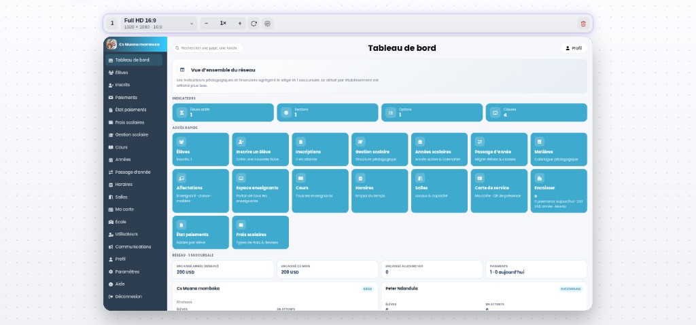Click the Paiements 1 · 0 aujourd'hui card
The image size is (696, 325).
click(x=536, y=269)
